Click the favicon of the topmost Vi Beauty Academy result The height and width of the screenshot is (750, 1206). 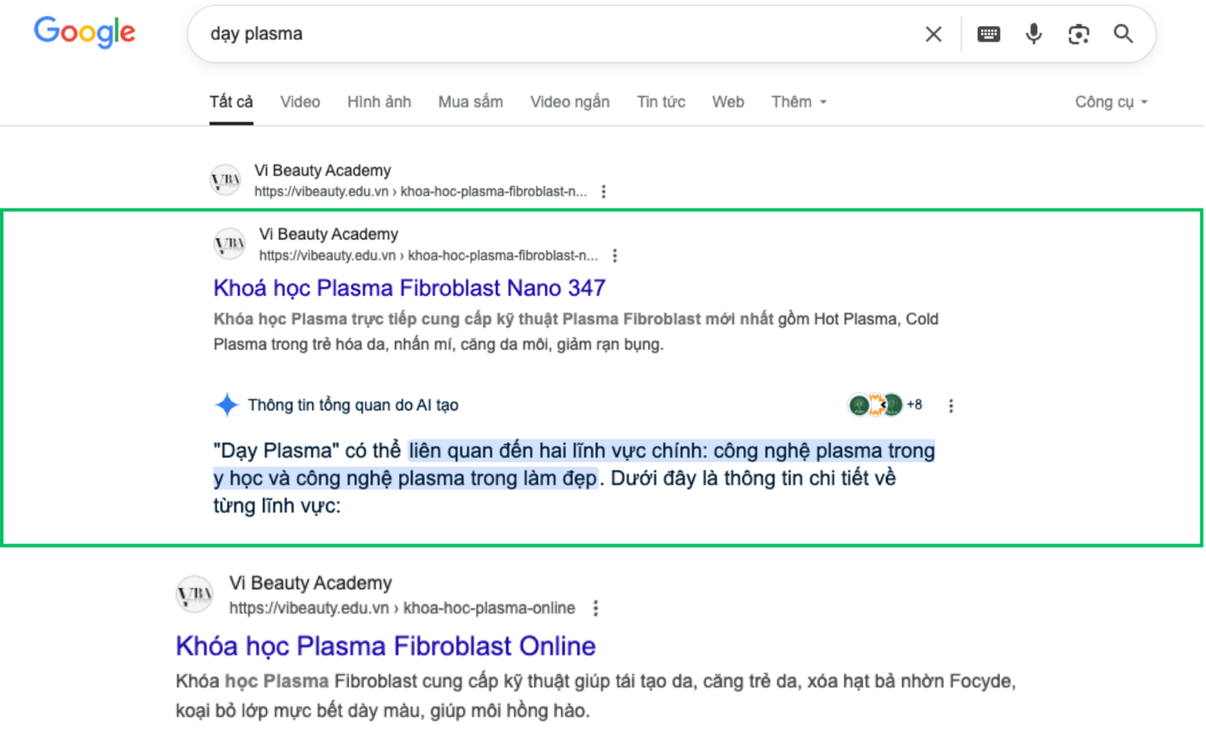tap(225, 180)
